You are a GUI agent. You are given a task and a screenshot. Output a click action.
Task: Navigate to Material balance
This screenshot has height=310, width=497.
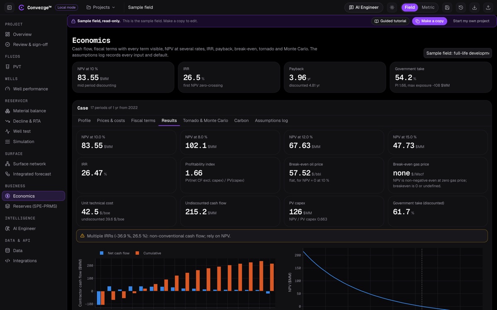(34, 111)
